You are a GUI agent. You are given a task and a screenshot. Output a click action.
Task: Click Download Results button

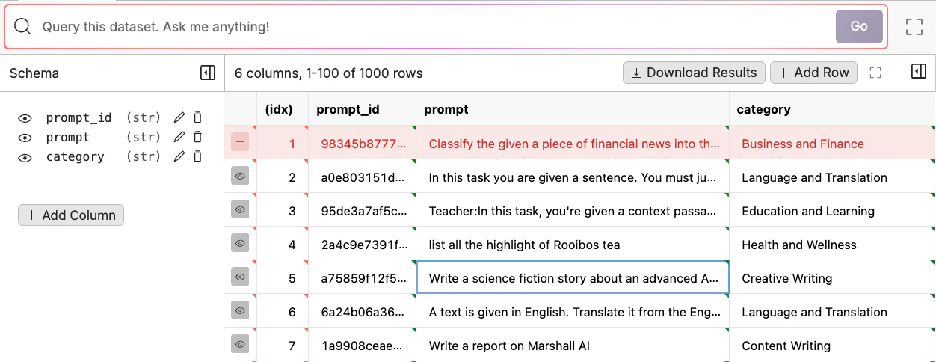point(694,73)
